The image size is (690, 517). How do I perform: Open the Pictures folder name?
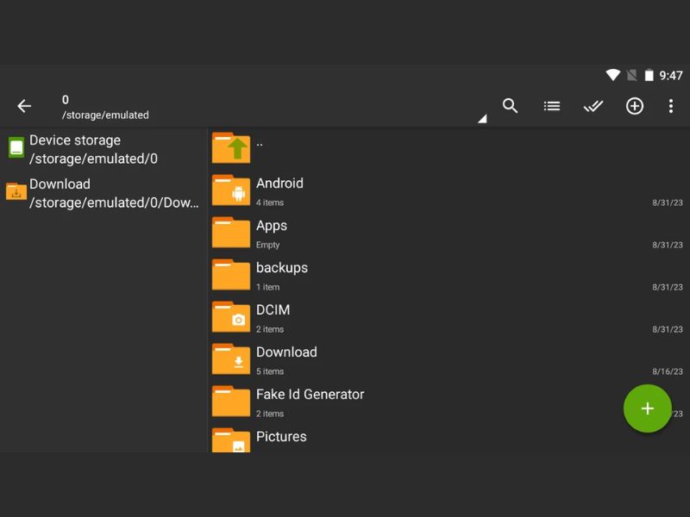(281, 436)
